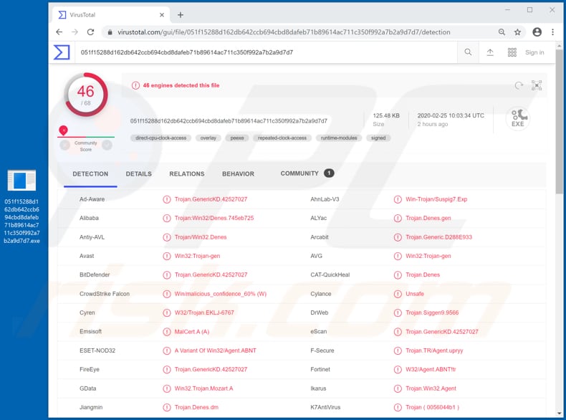The height and width of the screenshot is (420, 566).
Task: Click 'Trojan.Win32.Agent' Ikarus result
Action: pyautogui.click(x=431, y=388)
